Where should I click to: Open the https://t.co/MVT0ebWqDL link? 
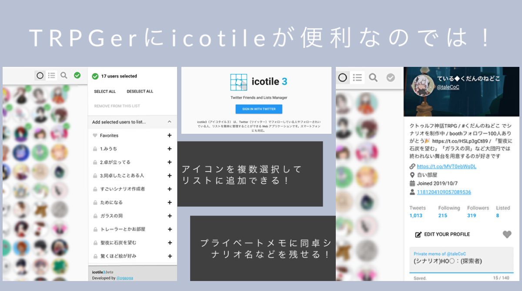447,166
